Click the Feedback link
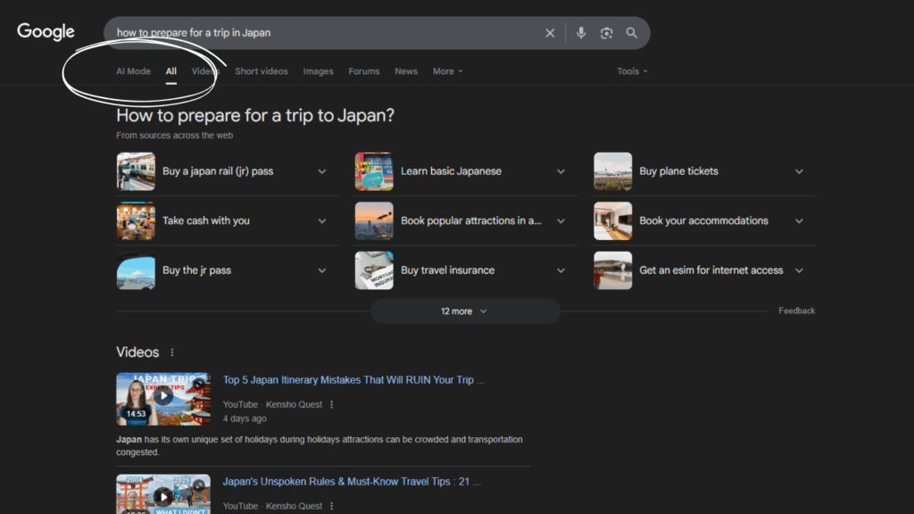914x514 pixels. coord(796,311)
